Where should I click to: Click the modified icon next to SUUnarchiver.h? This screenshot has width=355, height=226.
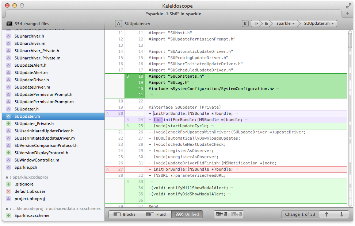[8, 36]
